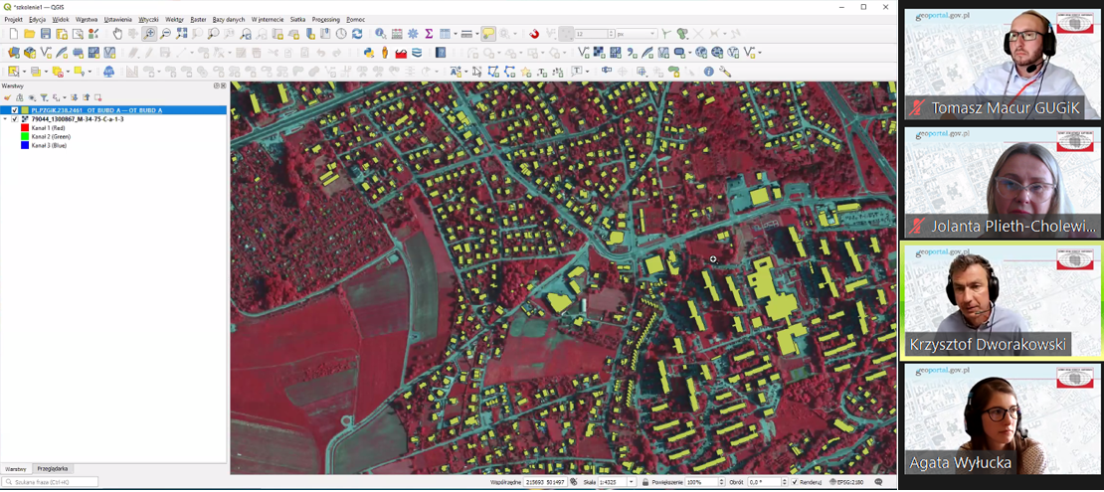
Task: Click the blue Help info icon
Action: pos(709,72)
